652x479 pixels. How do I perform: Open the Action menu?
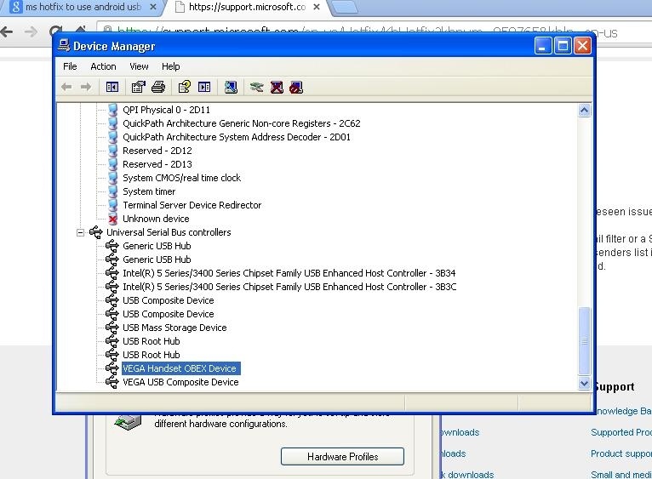click(x=103, y=66)
